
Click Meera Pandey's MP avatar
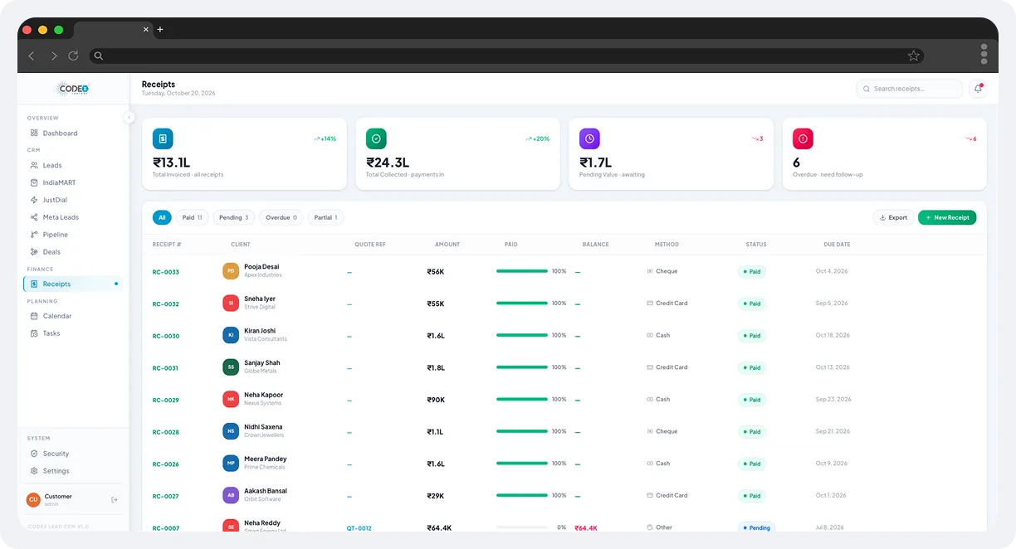point(231,464)
